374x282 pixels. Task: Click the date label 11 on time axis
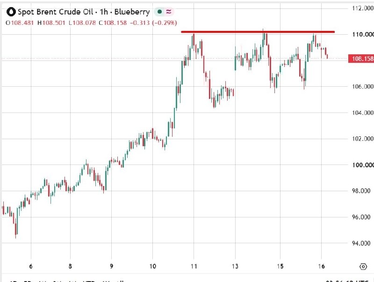pyautogui.click(x=194, y=266)
